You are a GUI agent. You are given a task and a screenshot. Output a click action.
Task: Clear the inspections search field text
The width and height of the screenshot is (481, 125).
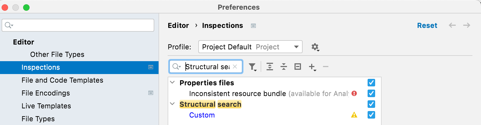(235, 67)
